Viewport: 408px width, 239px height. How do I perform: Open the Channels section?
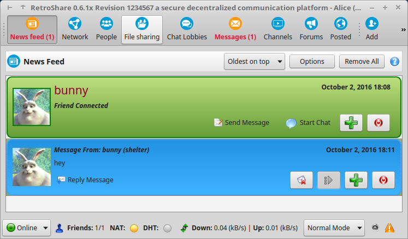pos(277,29)
